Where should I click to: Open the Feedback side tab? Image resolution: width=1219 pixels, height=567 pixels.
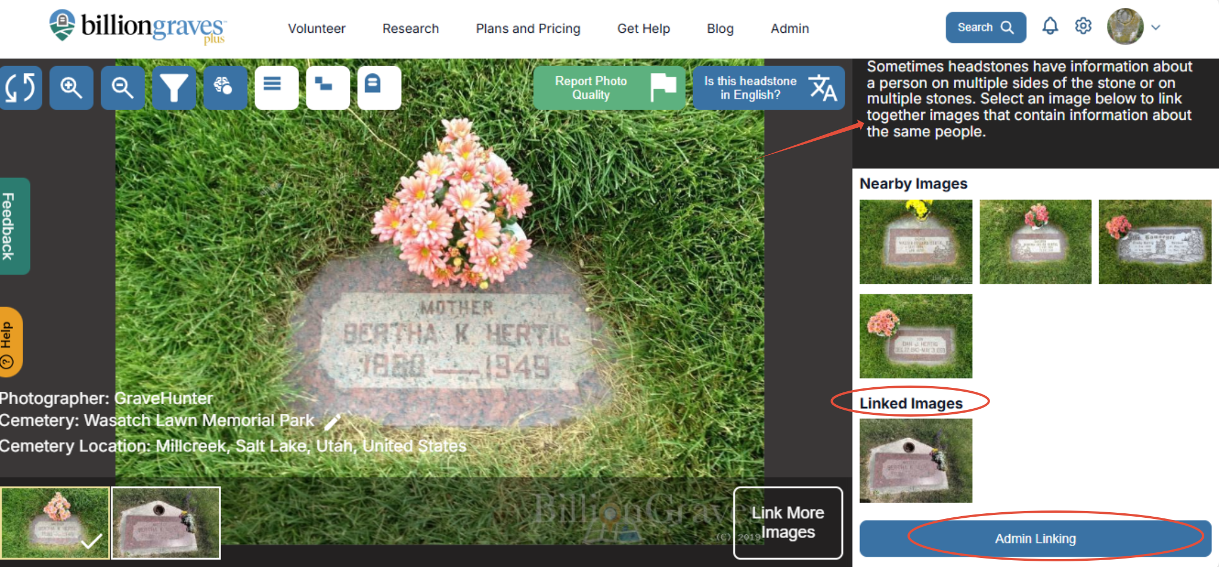[14, 226]
